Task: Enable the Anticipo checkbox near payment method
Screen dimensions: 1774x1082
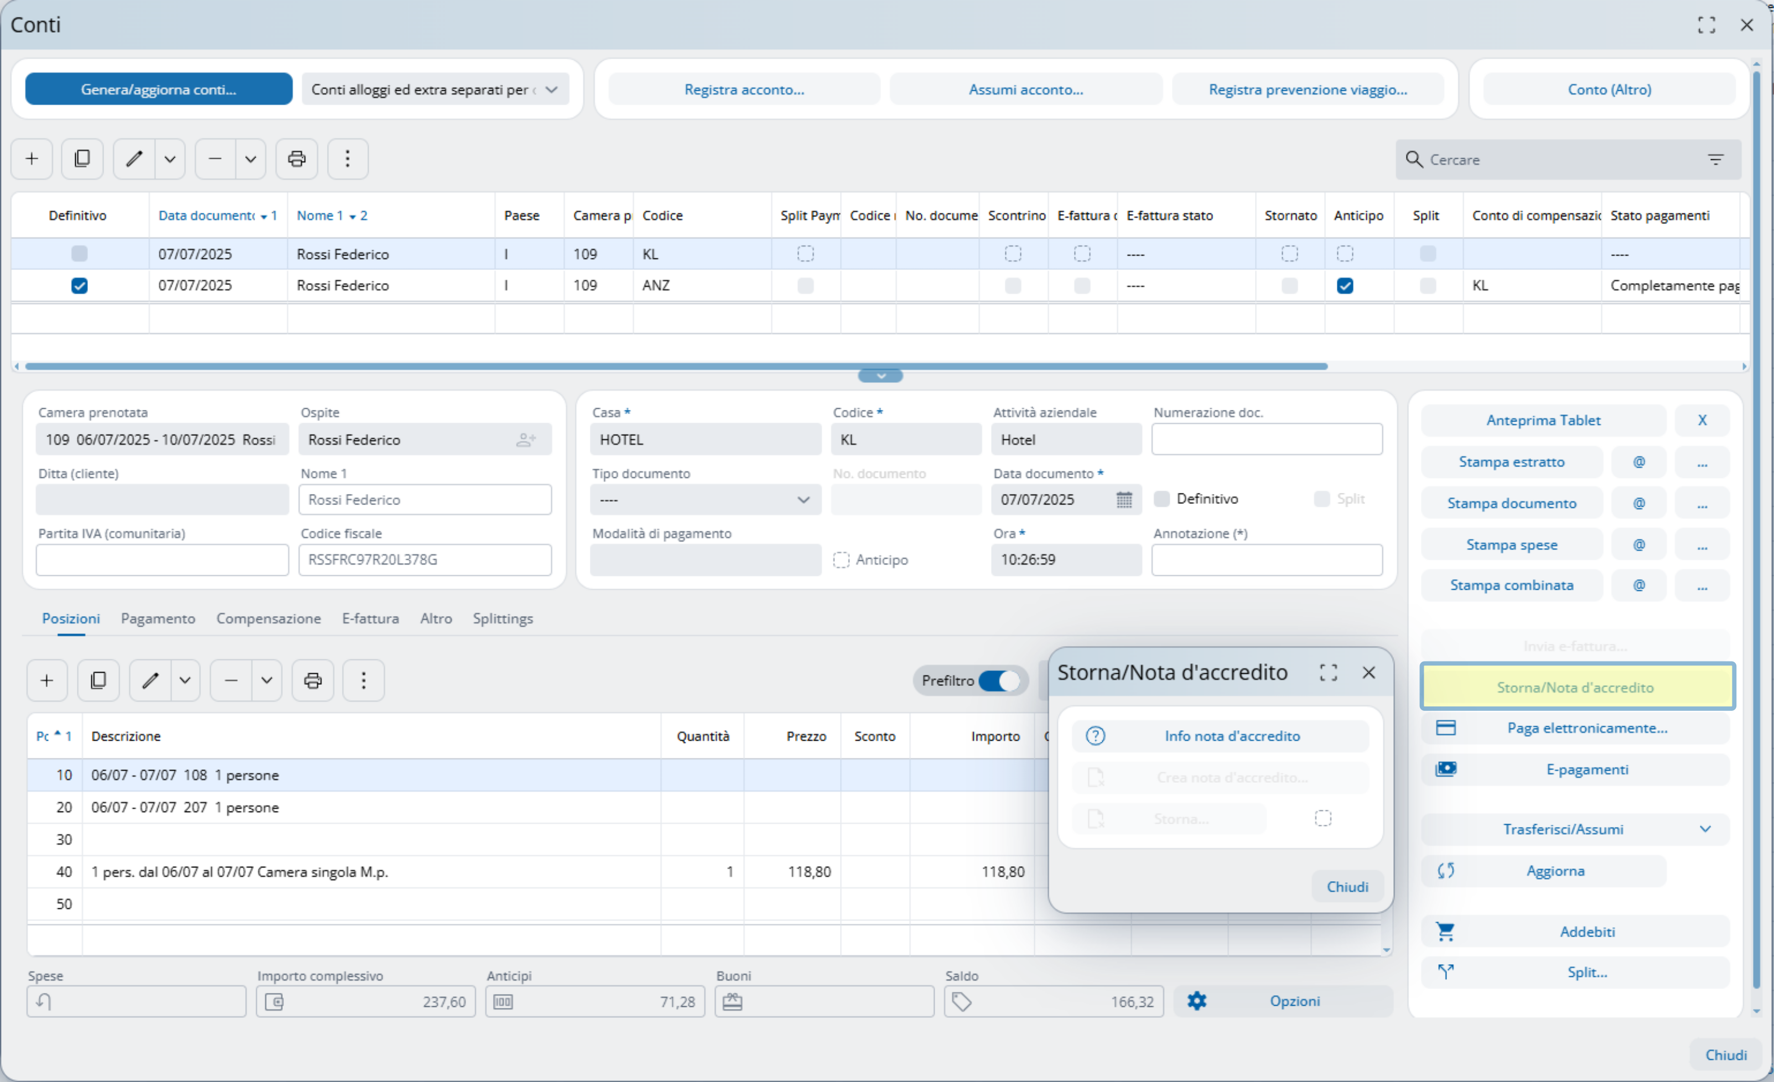Action: point(841,559)
